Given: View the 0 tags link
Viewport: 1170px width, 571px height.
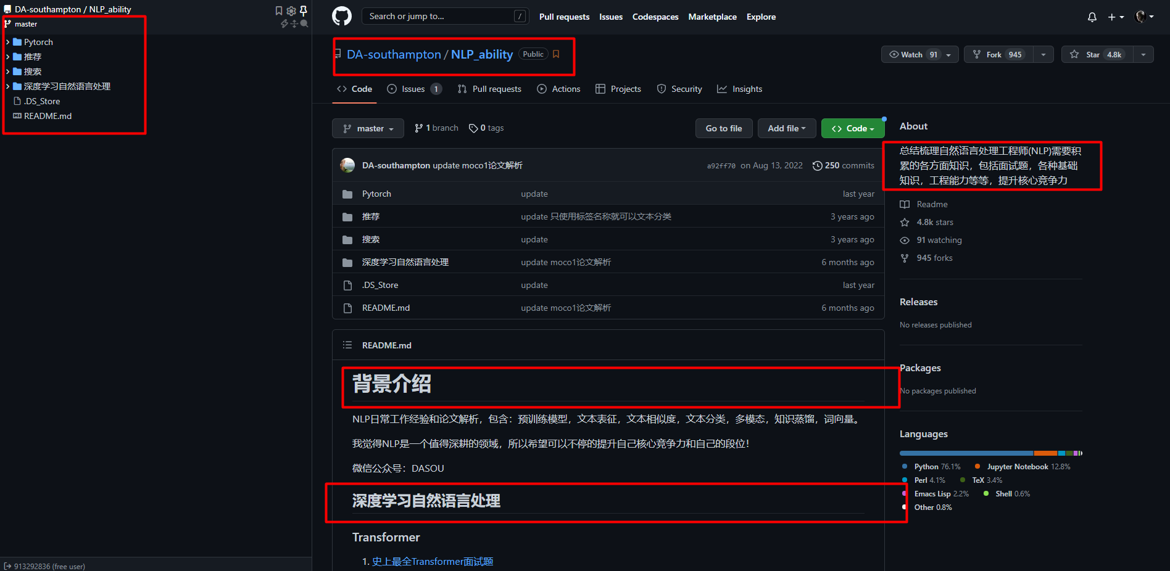Looking at the screenshot, I should 486,128.
